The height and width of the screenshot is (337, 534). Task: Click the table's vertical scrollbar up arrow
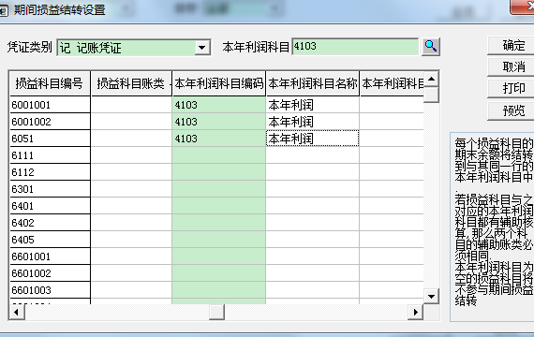pyautogui.click(x=432, y=80)
